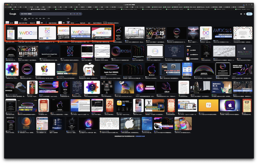Select the Google search browser tab
Screen dimensions: 258x164
coord(38,9)
